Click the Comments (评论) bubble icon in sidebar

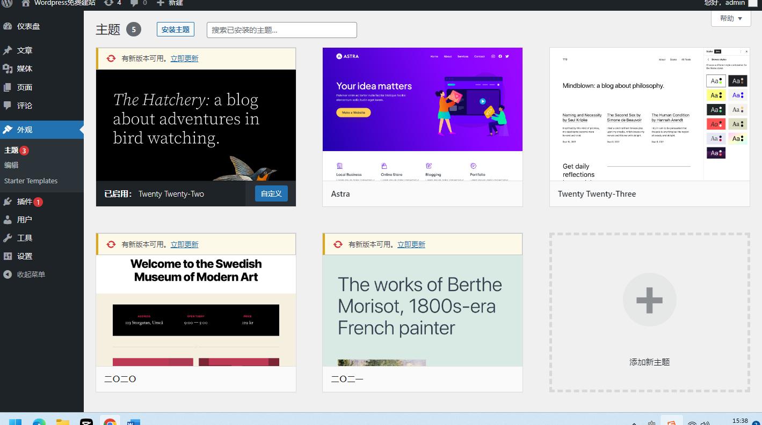(8, 106)
